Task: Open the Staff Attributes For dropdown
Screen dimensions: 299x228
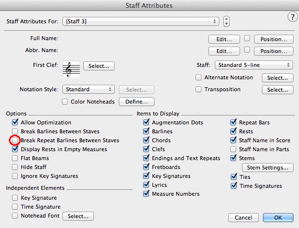Action: point(141,22)
